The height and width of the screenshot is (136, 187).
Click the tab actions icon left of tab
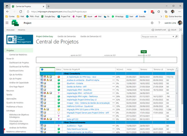[x=7, y=6]
